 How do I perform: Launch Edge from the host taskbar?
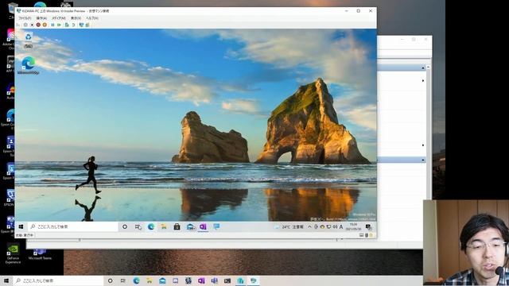pos(136,280)
